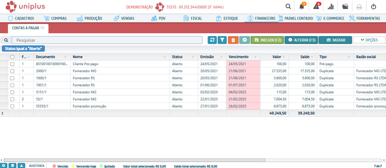Click the funnel filter icon button
The width and height of the screenshot is (386, 168).
(222, 40)
